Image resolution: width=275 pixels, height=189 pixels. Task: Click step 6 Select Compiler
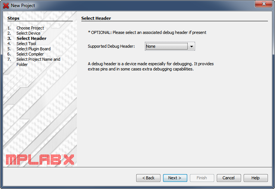30,54
